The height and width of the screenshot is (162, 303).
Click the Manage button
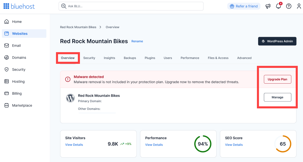point(277,97)
